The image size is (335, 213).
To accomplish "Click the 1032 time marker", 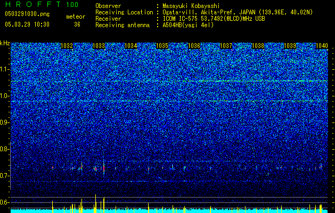I will [67, 46].
